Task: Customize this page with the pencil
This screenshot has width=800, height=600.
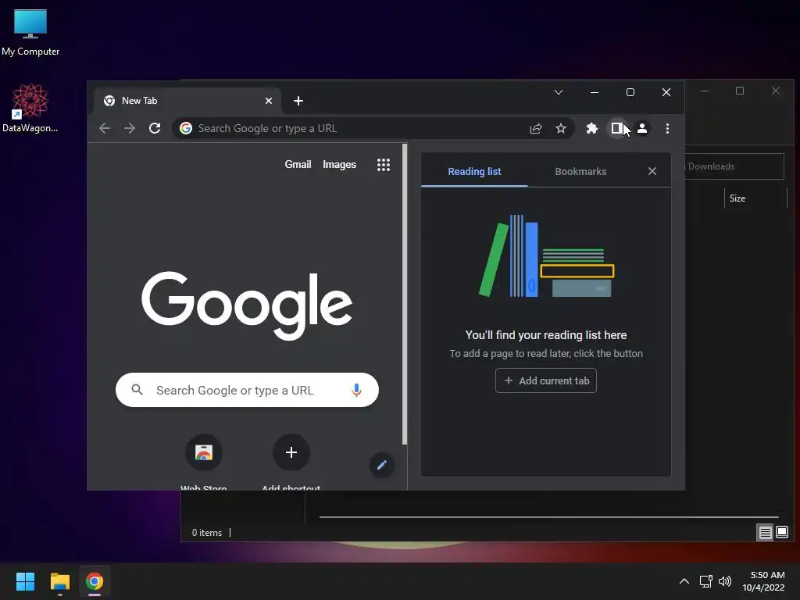Action: [x=381, y=465]
